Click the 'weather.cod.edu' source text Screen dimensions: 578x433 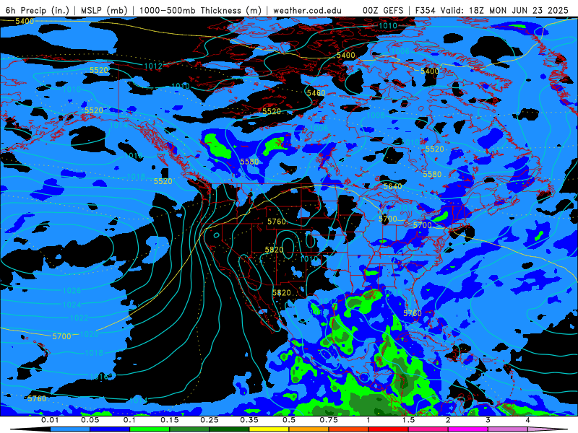click(307, 10)
